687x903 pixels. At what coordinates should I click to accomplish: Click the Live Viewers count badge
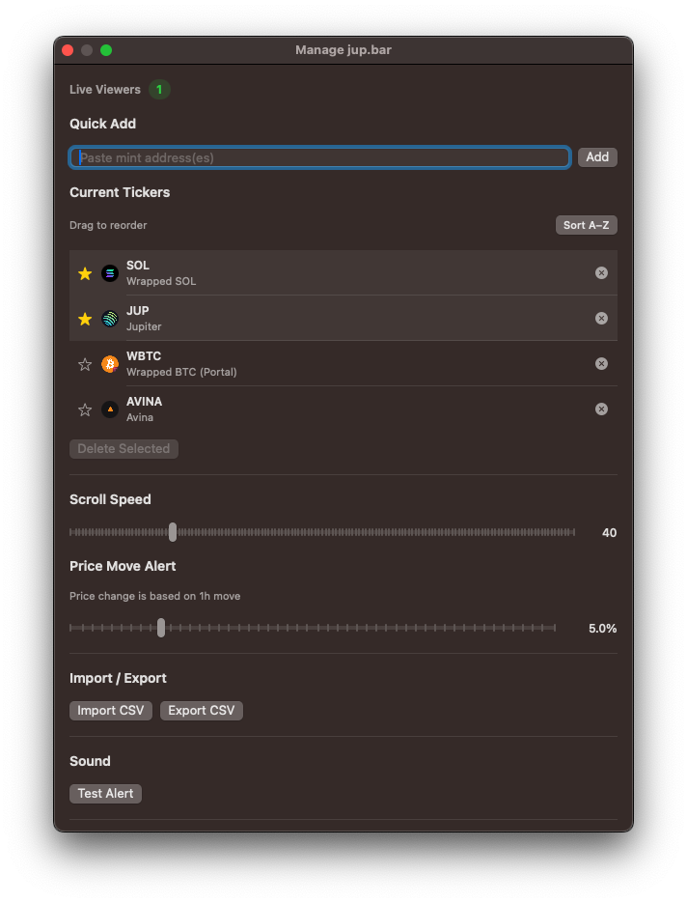tap(159, 89)
